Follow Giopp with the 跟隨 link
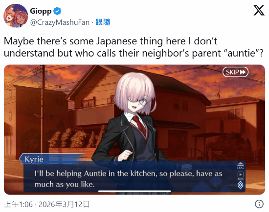This screenshot has height=212, width=269. (103, 22)
